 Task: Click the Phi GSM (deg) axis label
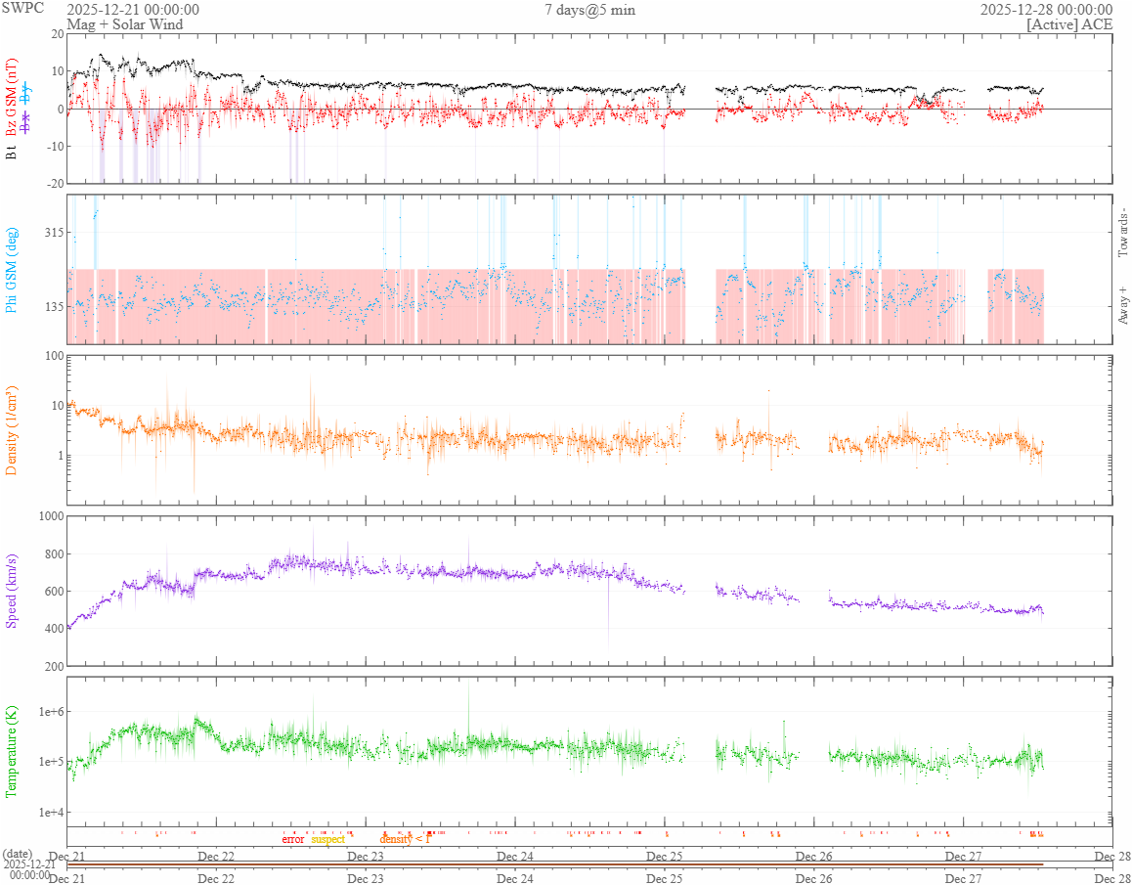[12, 269]
